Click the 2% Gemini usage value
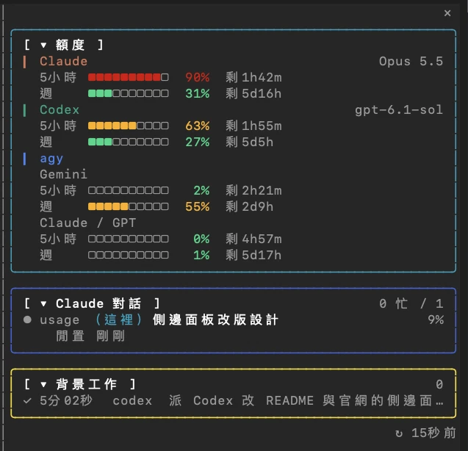The height and width of the screenshot is (451, 468). tap(201, 190)
